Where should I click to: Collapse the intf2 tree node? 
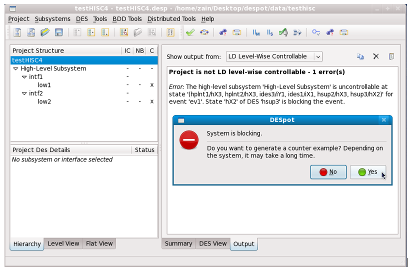24,93
